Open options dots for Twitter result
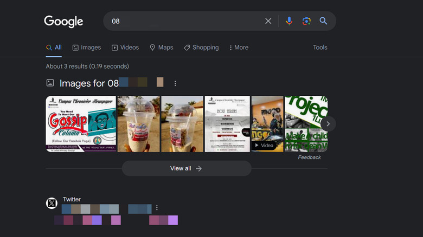This screenshot has height=237, width=423. [157, 208]
